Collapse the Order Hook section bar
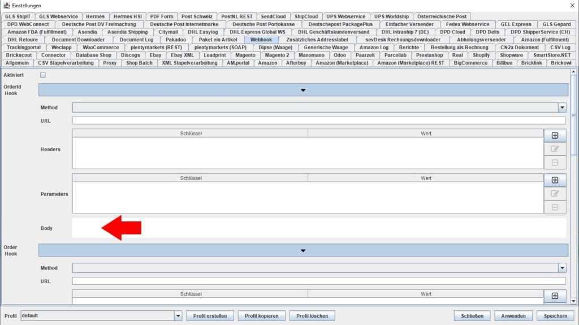Viewport: 579px width, 325px height. click(303, 250)
